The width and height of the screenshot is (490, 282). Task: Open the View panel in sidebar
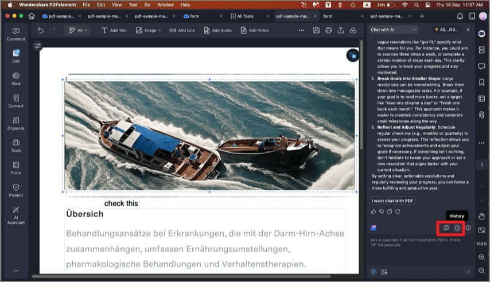pos(16,79)
